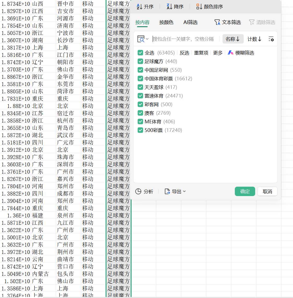This screenshot has width=293, height=298.
Task: Click the 模糊筛选 fuzzy filter icon
Action: 230,53
